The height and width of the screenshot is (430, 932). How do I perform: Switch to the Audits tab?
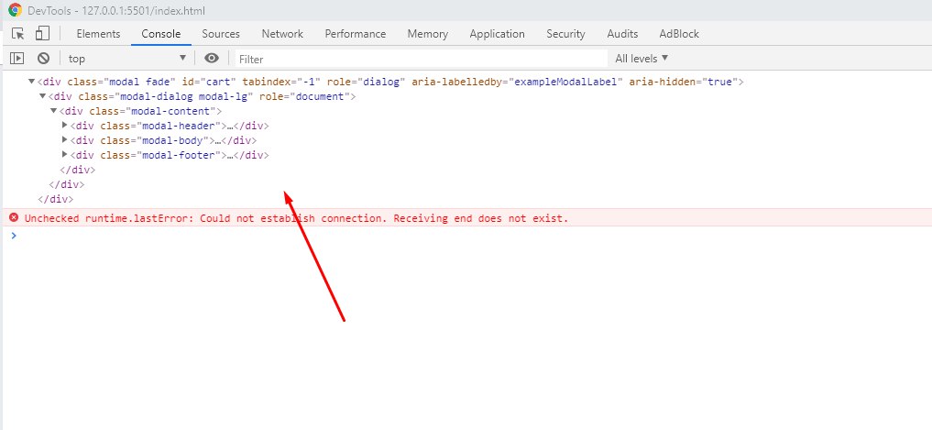(622, 34)
